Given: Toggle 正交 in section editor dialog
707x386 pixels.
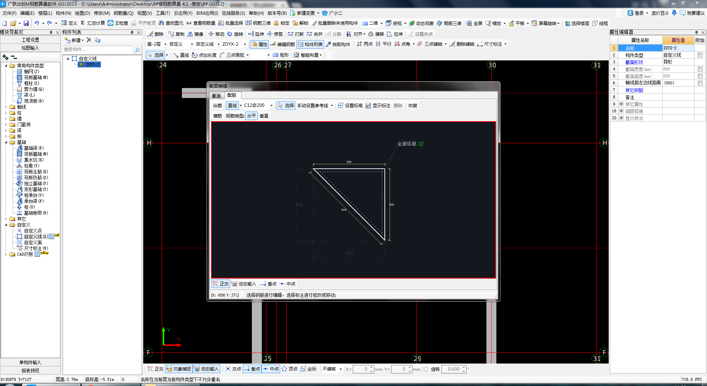Looking at the screenshot, I should point(221,284).
